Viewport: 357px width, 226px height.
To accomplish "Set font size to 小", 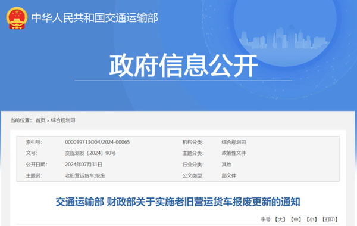I will click(x=312, y=219).
